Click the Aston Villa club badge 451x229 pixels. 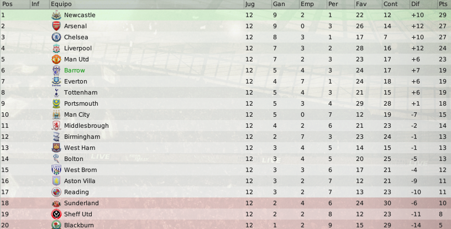tap(56, 181)
